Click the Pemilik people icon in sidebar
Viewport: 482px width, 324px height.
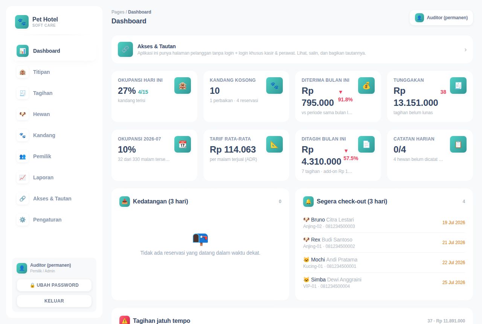[x=23, y=156]
